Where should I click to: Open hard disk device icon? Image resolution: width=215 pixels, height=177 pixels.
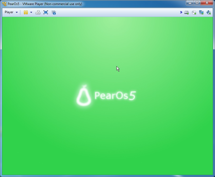187,12
